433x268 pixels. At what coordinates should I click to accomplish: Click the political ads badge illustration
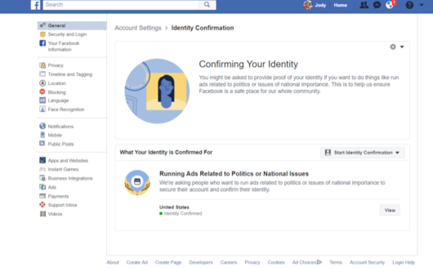[137, 183]
